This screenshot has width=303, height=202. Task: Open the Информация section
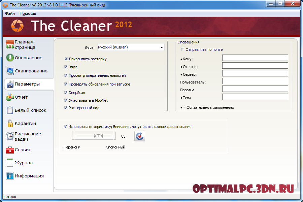pos(29,176)
